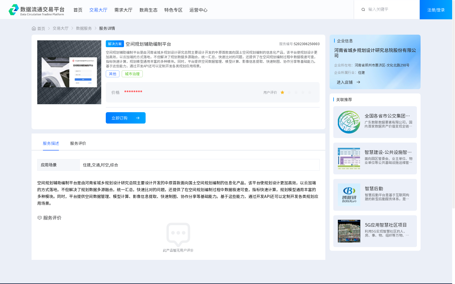This screenshot has height=284, width=455.
Task: Click the third rating star
Action: [296, 92]
